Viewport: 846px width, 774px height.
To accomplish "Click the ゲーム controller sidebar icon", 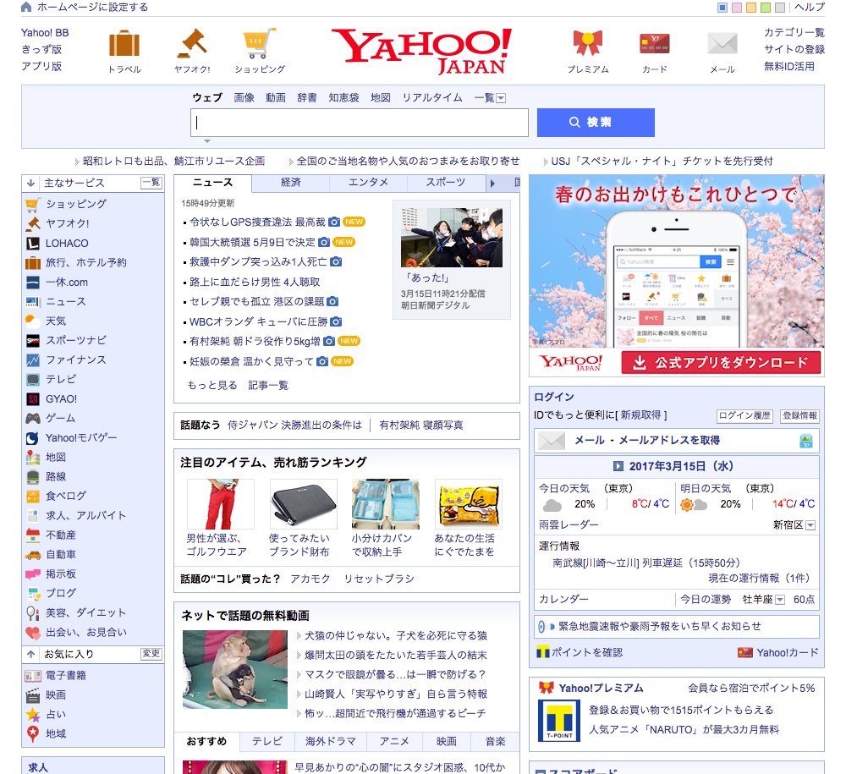I will tap(33, 418).
